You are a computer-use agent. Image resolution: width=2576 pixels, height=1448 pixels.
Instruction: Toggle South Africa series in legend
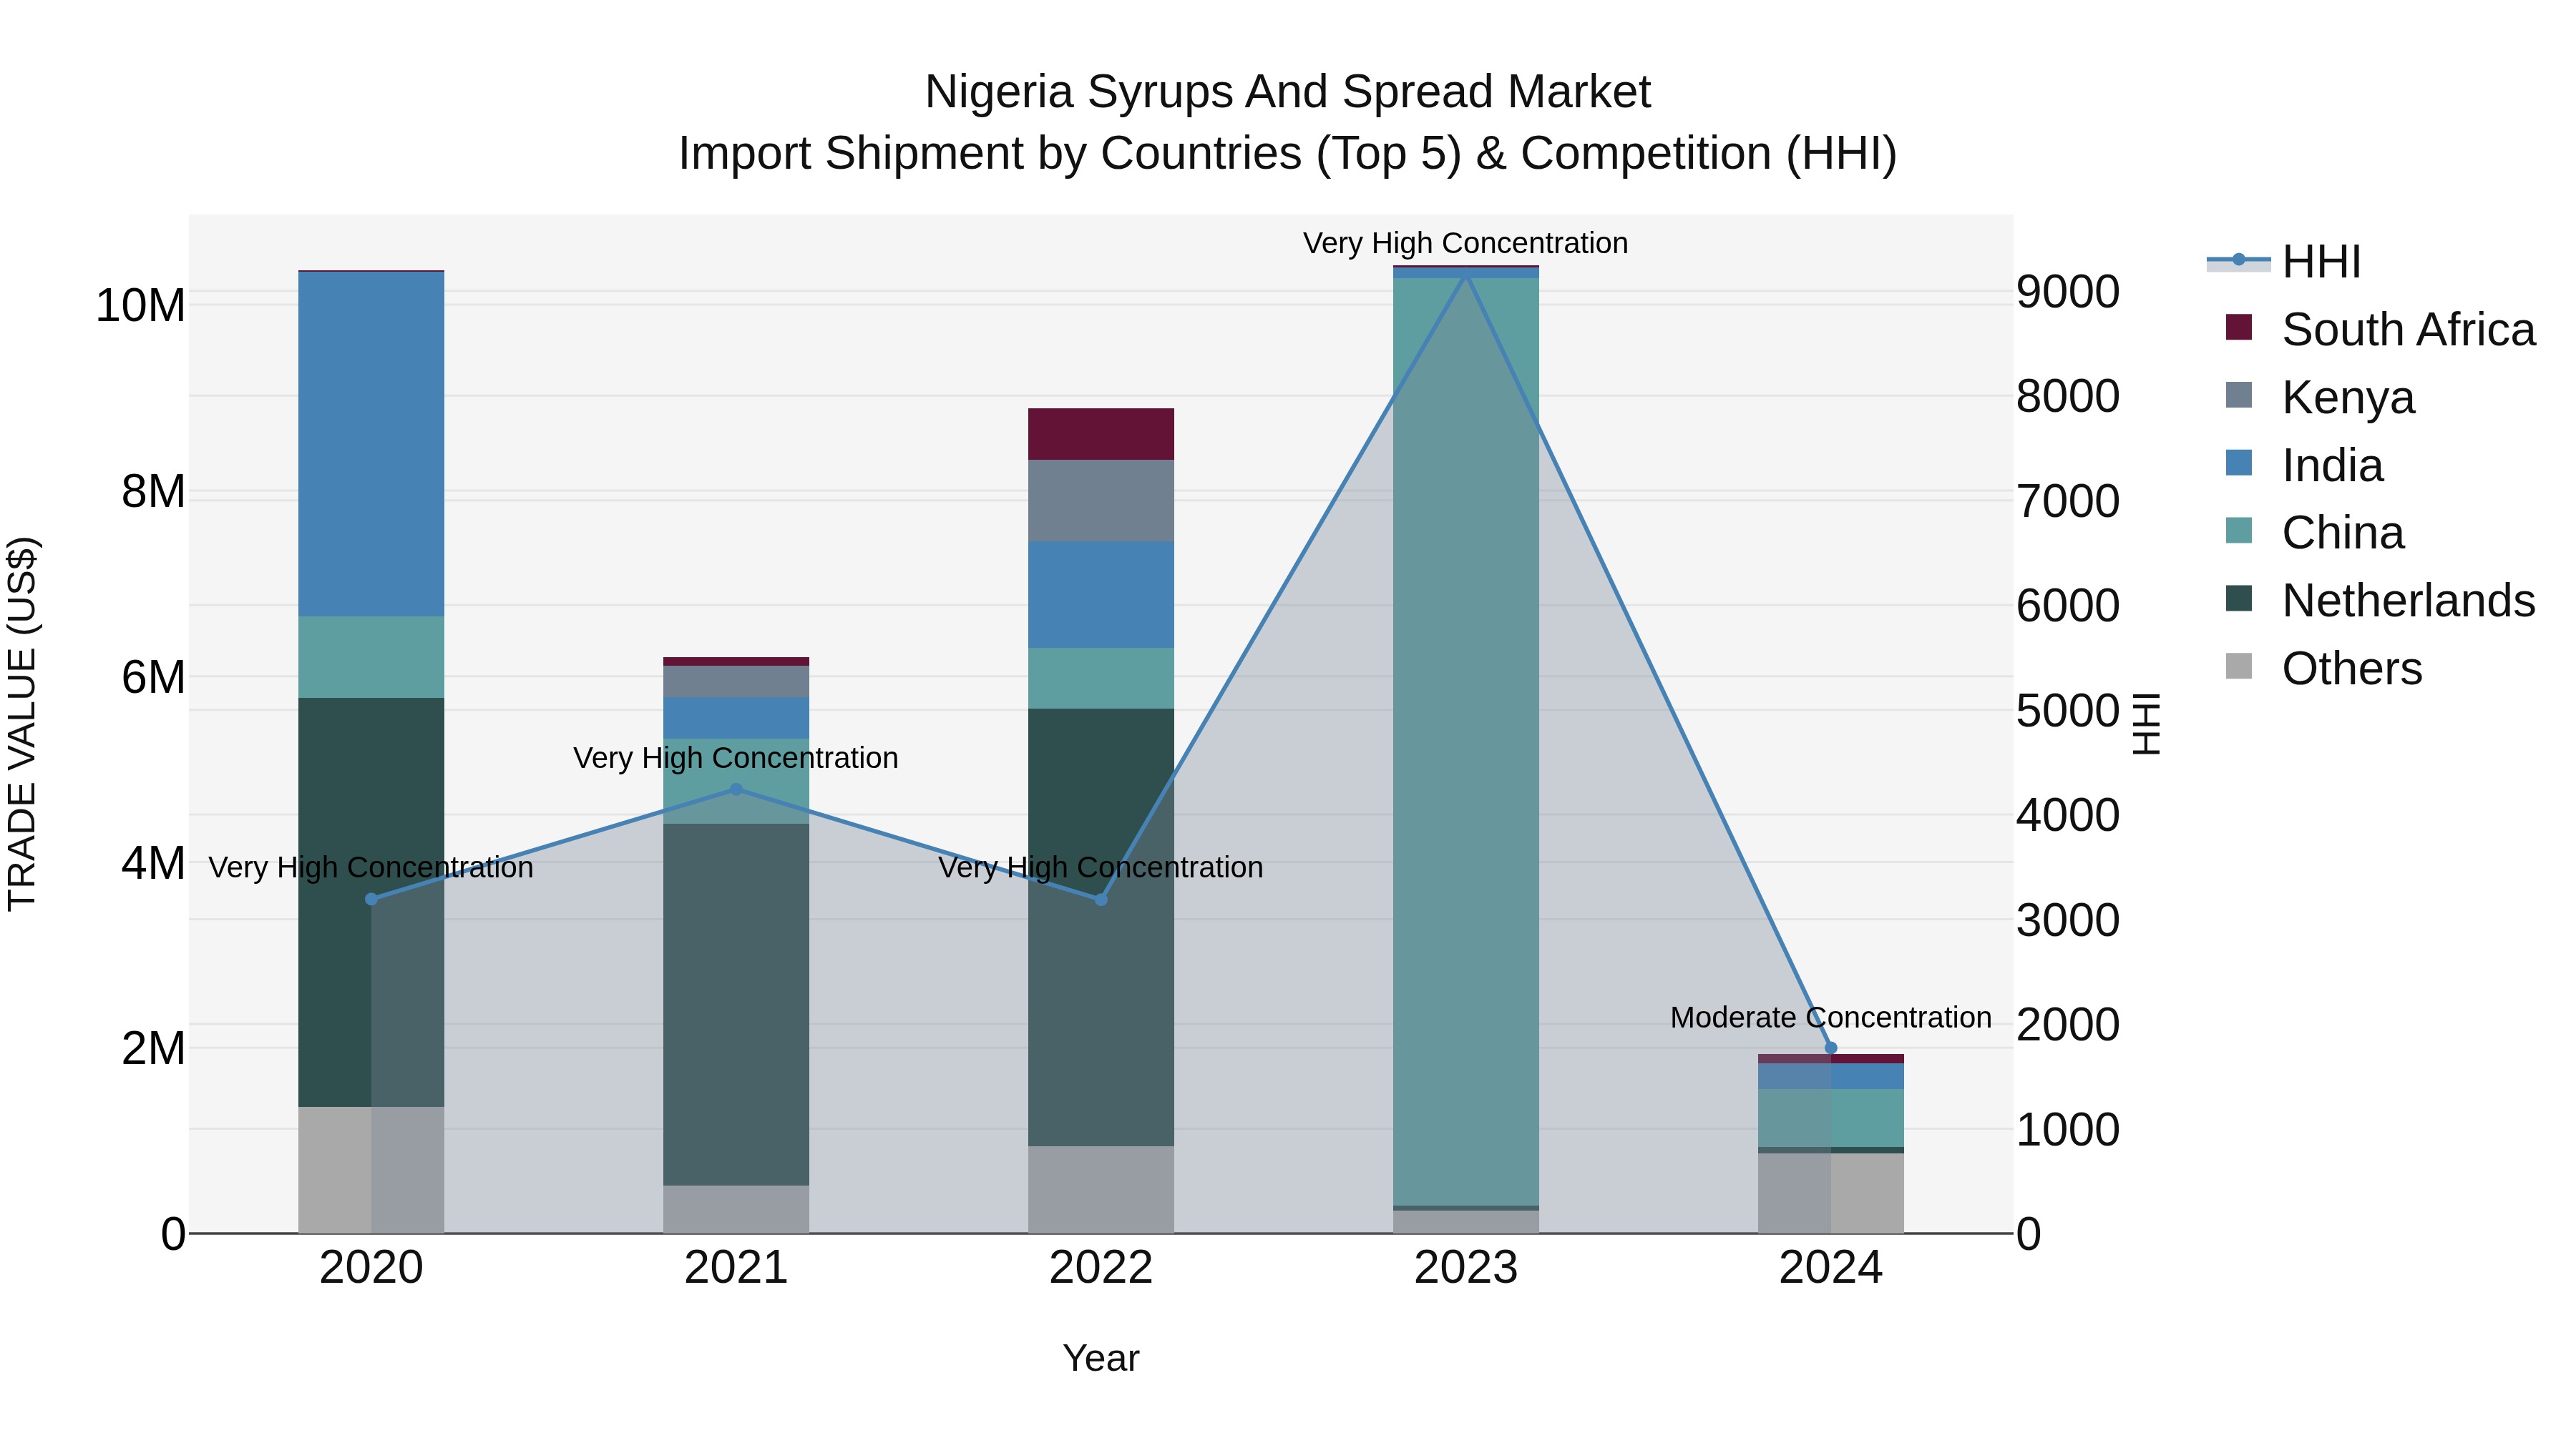click(x=2380, y=330)
